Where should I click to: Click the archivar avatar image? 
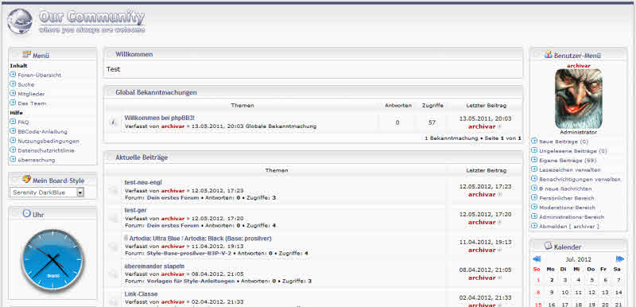pos(579,99)
